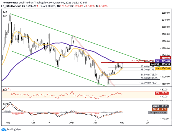Click the 78.60%(1703.65) Fibonacci label
Screen dimensions: 173x133
[149, 78]
